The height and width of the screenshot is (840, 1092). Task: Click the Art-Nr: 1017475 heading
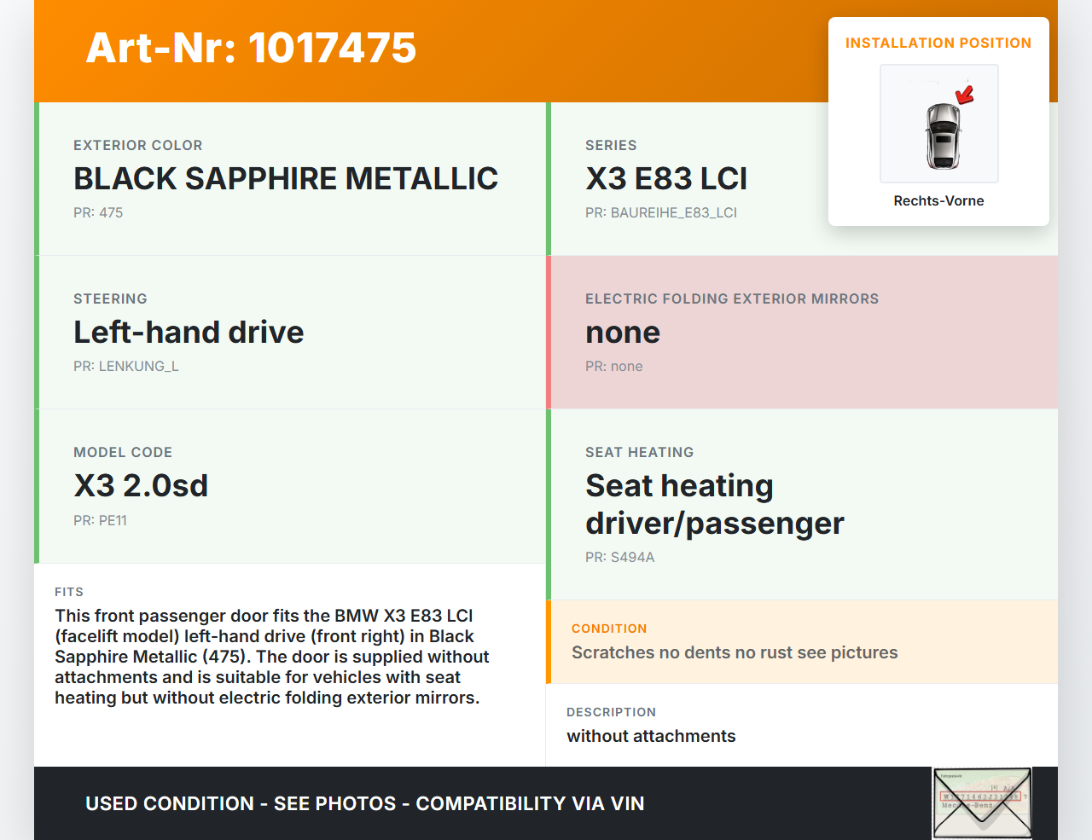click(251, 48)
